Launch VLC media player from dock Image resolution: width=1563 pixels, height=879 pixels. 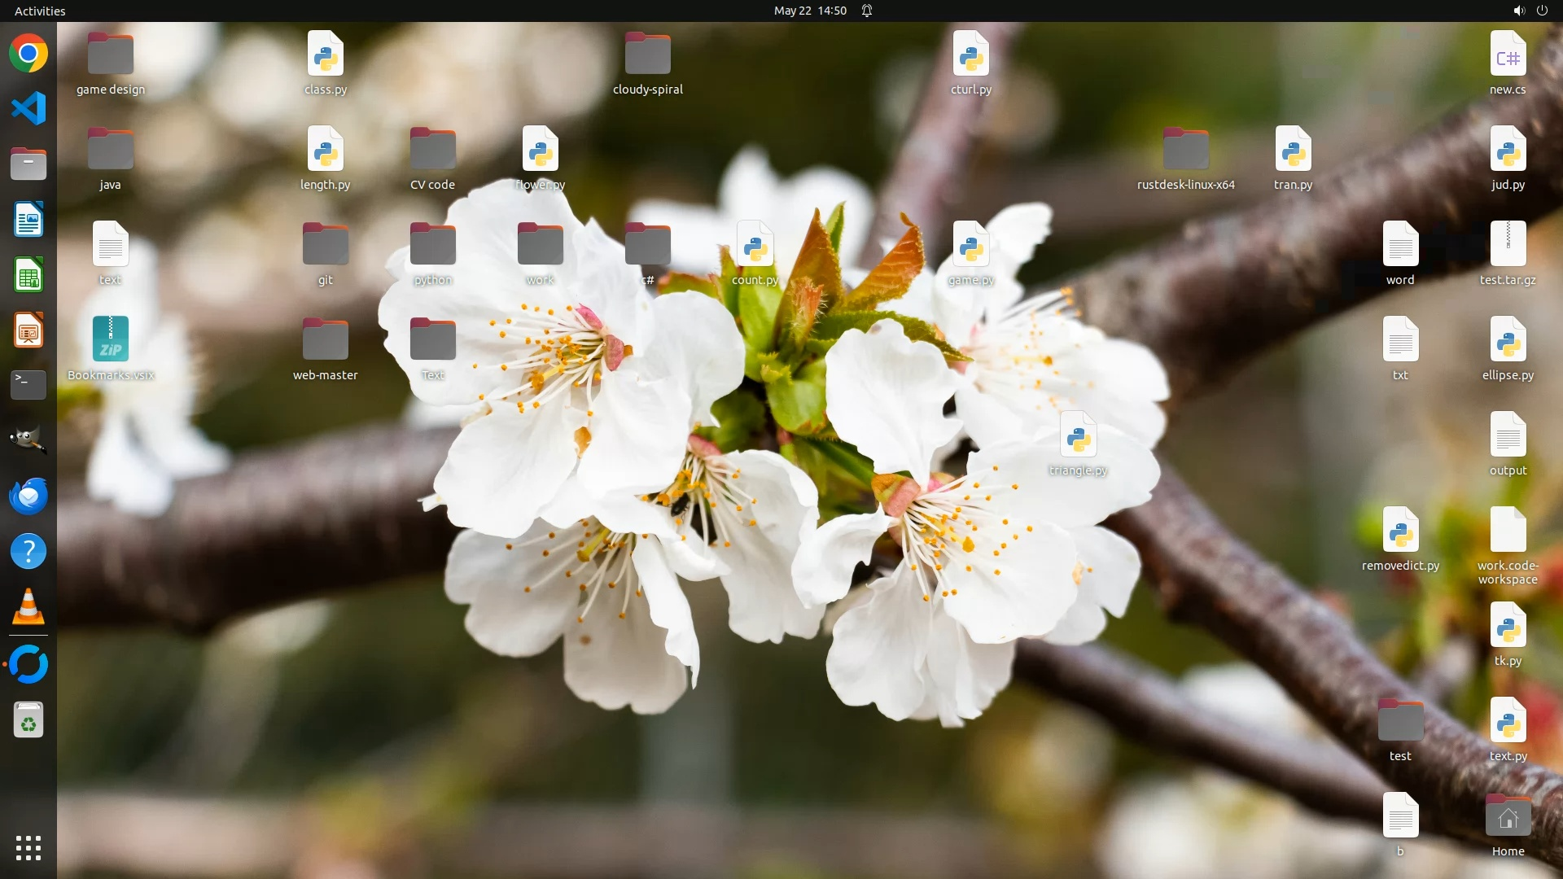[x=28, y=607]
